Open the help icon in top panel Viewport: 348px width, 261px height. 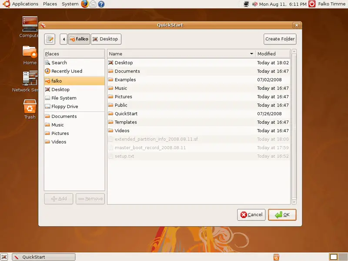point(101,4)
